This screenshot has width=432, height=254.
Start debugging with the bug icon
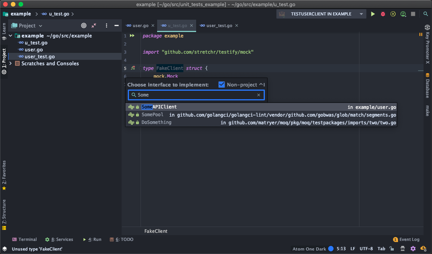[x=383, y=14]
